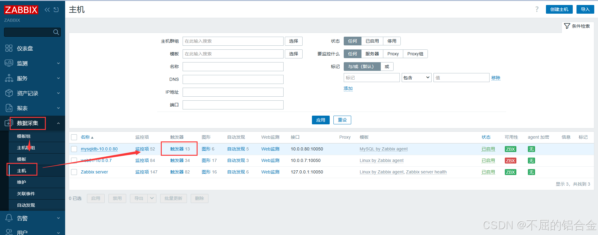This screenshot has width=598, height=235.
Task: Click the 创建主机 button
Action: (559, 9)
